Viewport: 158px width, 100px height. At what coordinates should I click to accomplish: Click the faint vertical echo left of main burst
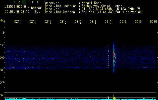click(x=109, y=57)
